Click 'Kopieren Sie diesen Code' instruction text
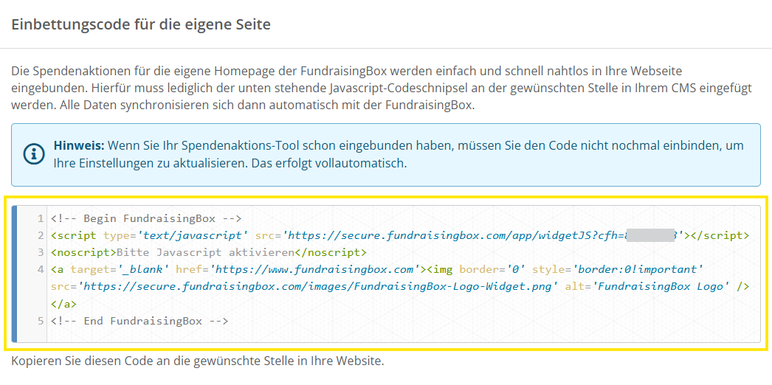This screenshot has height=385, width=772. tap(197, 361)
